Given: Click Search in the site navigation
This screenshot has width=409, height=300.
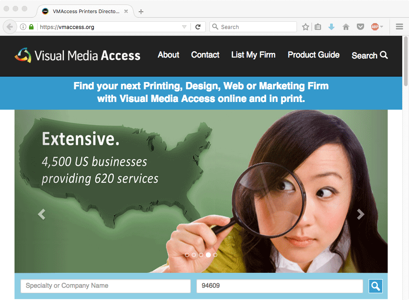Looking at the screenshot, I should click(370, 55).
